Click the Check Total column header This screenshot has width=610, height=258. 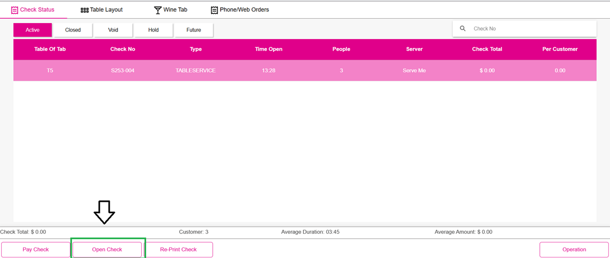(487, 50)
